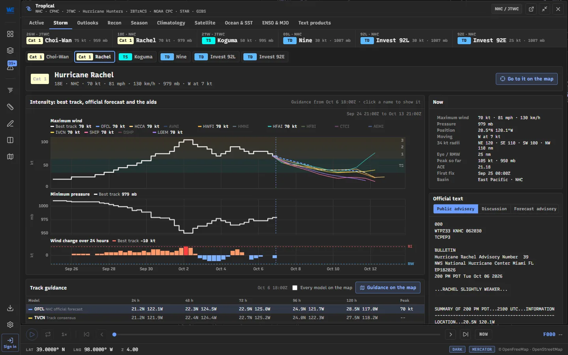Select the pencil draw tool in sidebar

[10, 123]
